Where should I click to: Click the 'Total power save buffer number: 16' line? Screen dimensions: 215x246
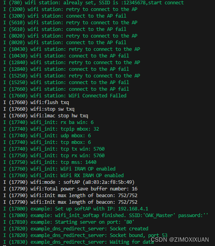click(70, 189)
